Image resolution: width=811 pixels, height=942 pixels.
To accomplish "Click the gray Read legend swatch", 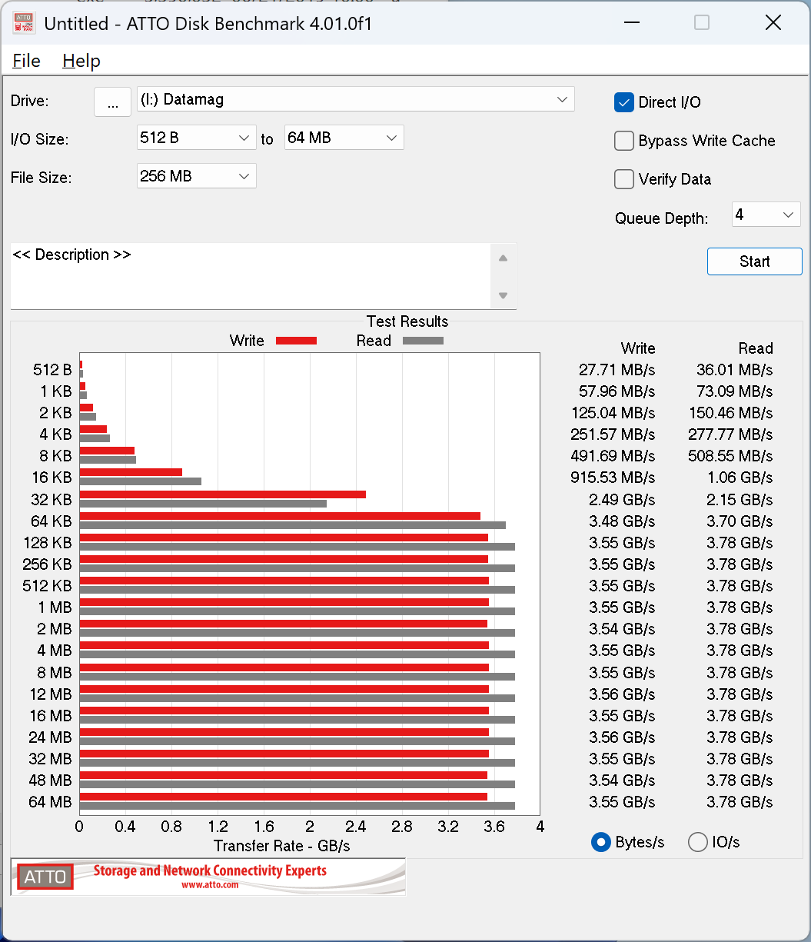I will tap(423, 341).
